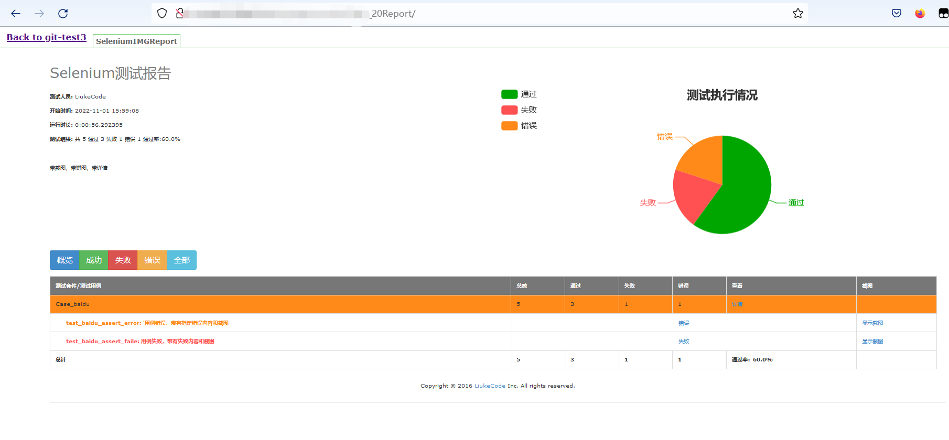Viewport: 949px width, 440px height.
Task: Expand the 错误 result detail link
Action: click(684, 323)
